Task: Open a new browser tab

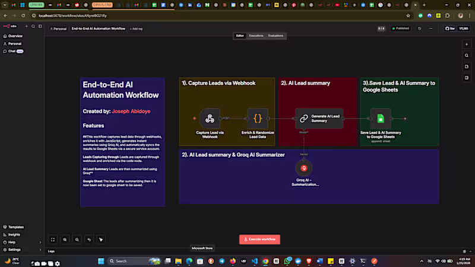Action: click(x=424, y=5)
